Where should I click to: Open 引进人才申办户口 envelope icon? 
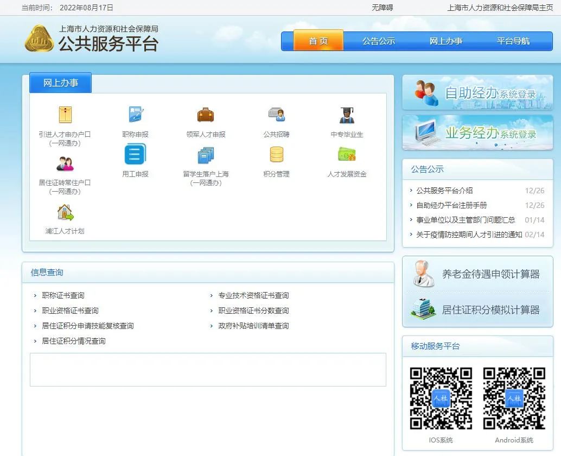pos(65,115)
